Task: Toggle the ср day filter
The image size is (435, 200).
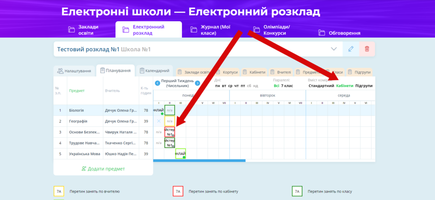Action: coord(230,86)
